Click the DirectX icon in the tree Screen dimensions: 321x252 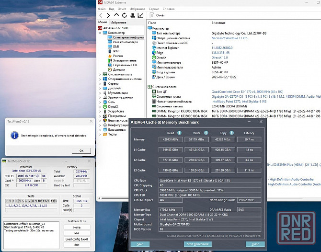(x=105, y=107)
